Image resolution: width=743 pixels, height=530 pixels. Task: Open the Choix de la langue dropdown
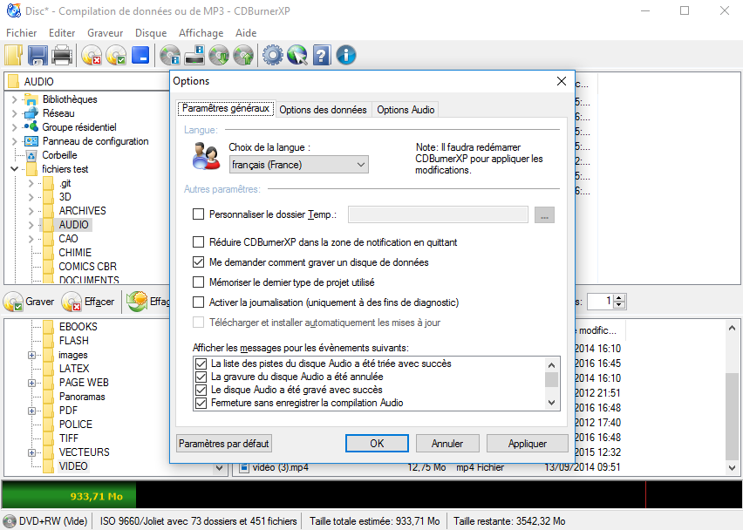point(298,165)
